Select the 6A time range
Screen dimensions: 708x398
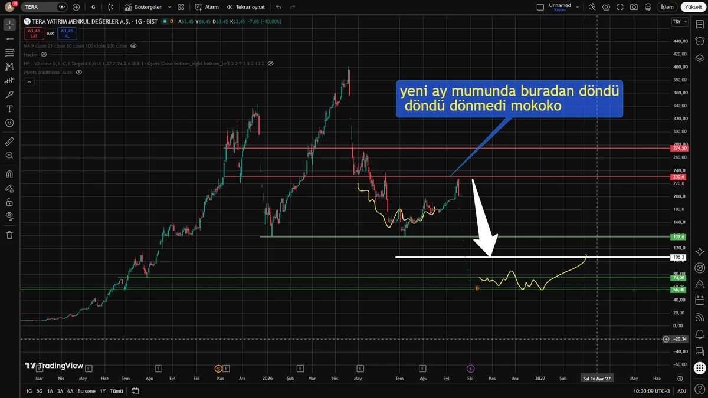[70, 390]
